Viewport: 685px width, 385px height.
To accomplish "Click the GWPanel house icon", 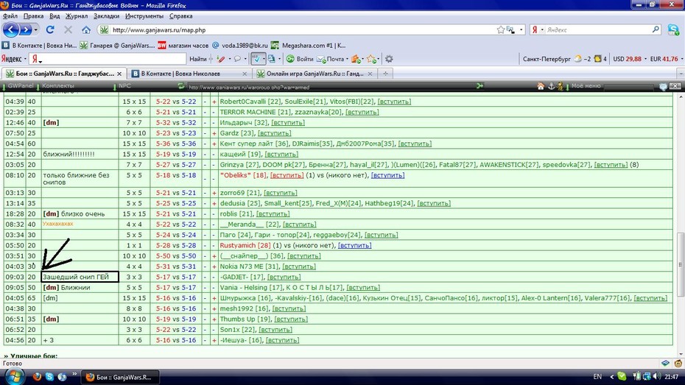I will pyautogui.click(x=541, y=86).
